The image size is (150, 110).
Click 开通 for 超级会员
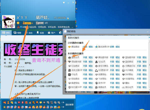pyautogui.click(x=85, y=57)
